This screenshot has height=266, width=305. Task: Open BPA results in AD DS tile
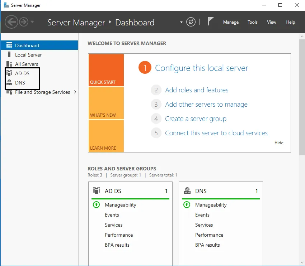click(x=117, y=245)
